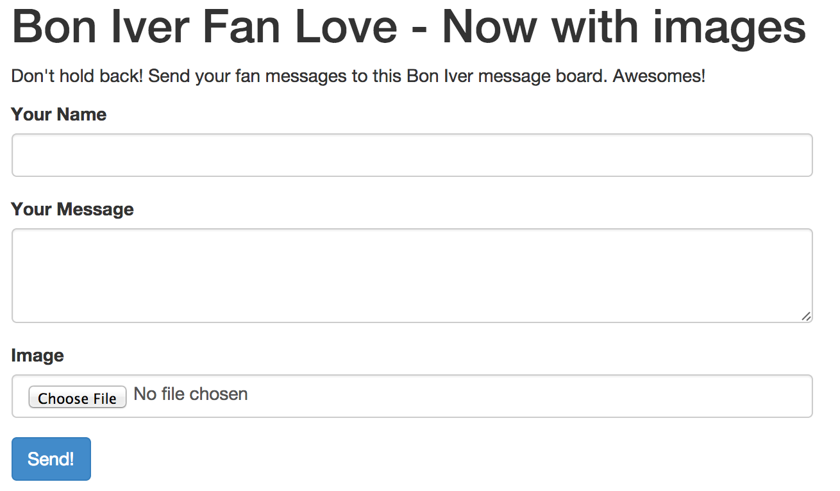The width and height of the screenshot is (840, 491).
Task: Click the word "Name" in Your Name label
Action: point(82,115)
